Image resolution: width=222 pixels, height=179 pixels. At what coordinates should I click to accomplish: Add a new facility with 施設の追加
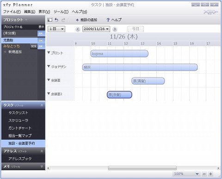pyautogui.click(x=86, y=20)
